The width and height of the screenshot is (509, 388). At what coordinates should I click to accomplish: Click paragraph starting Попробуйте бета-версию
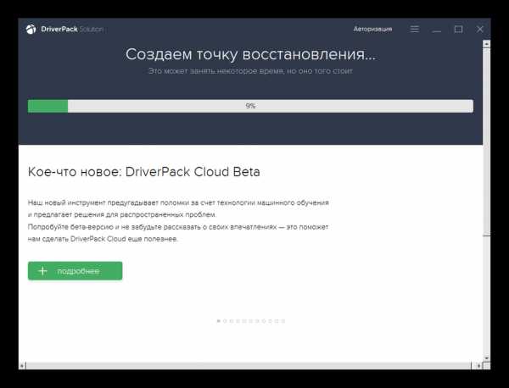178,233
